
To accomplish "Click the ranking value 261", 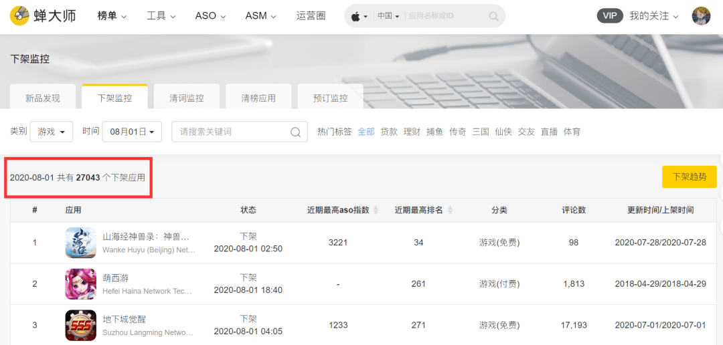I will (418, 283).
